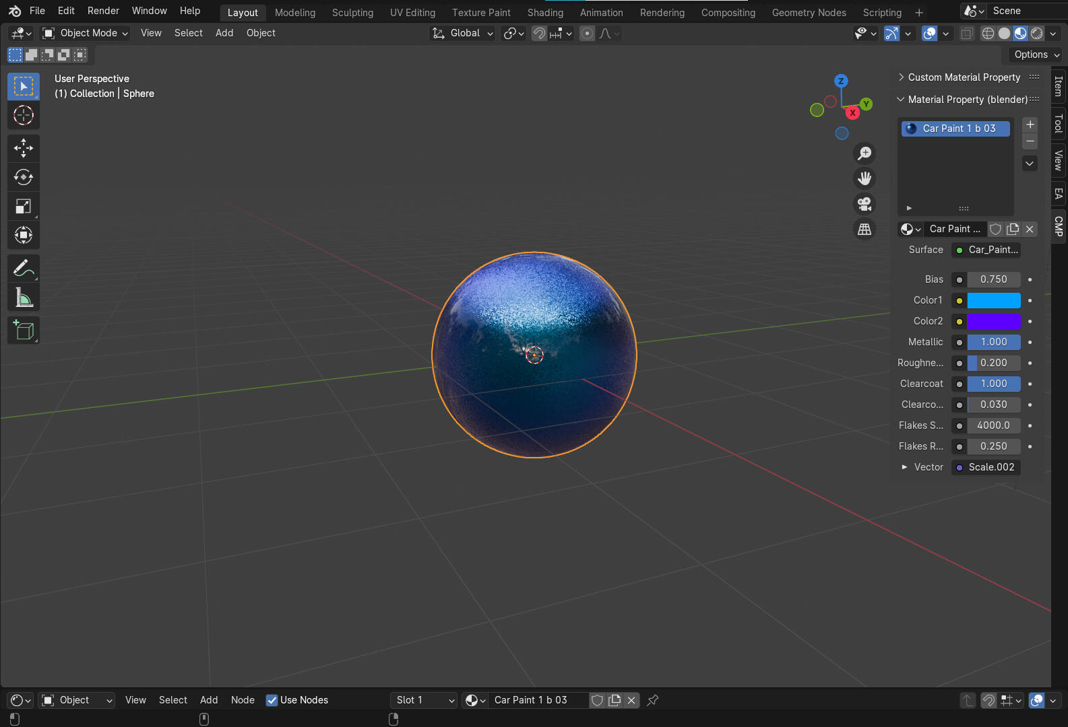
Task: Select the Cursor tool in toolbar
Action: [24, 116]
